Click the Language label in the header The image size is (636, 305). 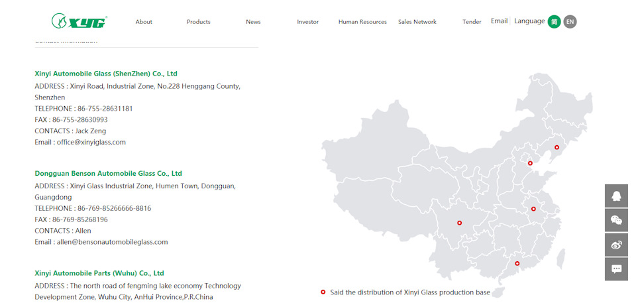point(529,21)
